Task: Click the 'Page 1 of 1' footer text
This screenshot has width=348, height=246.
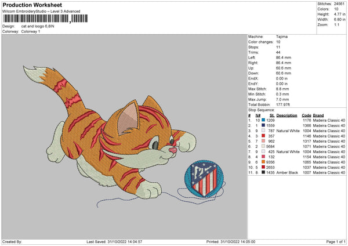Action: (336, 241)
